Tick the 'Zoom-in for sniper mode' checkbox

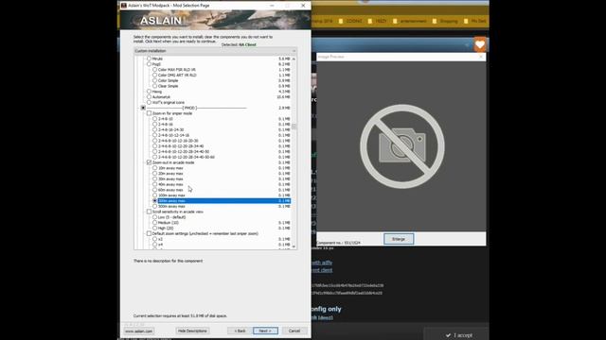tap(149, 113)
